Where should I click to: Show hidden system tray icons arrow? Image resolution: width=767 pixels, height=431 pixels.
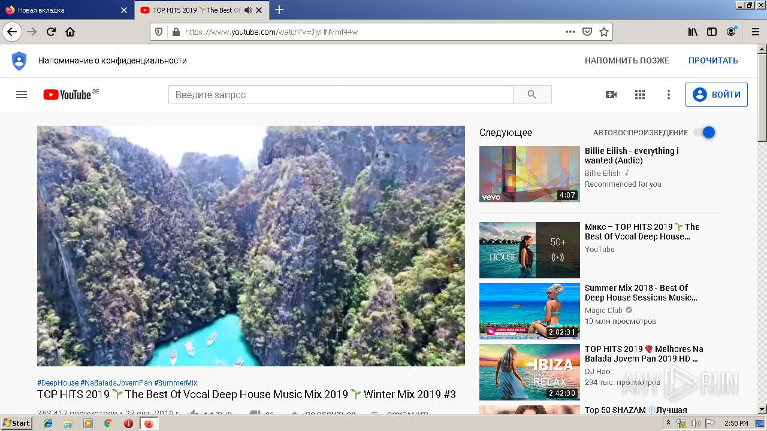coord(668,423)
